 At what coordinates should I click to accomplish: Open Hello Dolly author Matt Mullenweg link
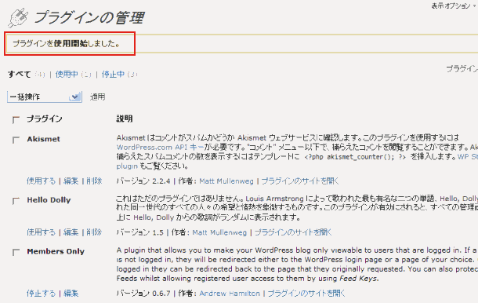click(x=219, y=232)
